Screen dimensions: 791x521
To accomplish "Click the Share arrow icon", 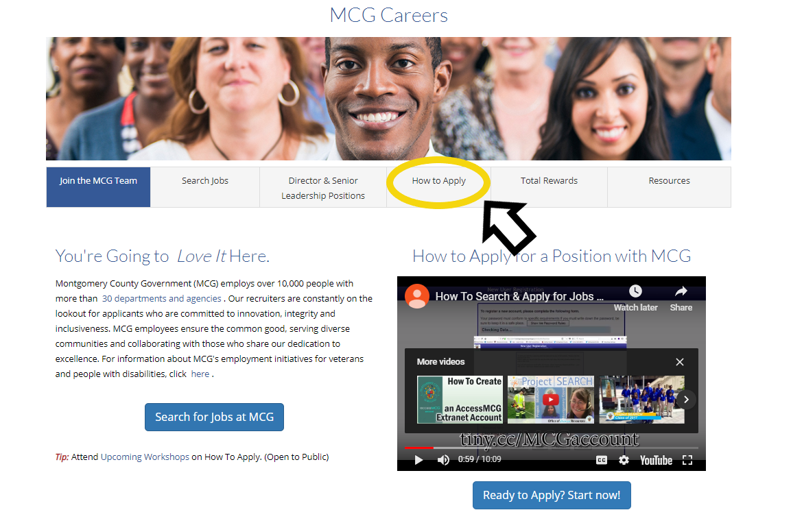I will (x=681, y=291).
